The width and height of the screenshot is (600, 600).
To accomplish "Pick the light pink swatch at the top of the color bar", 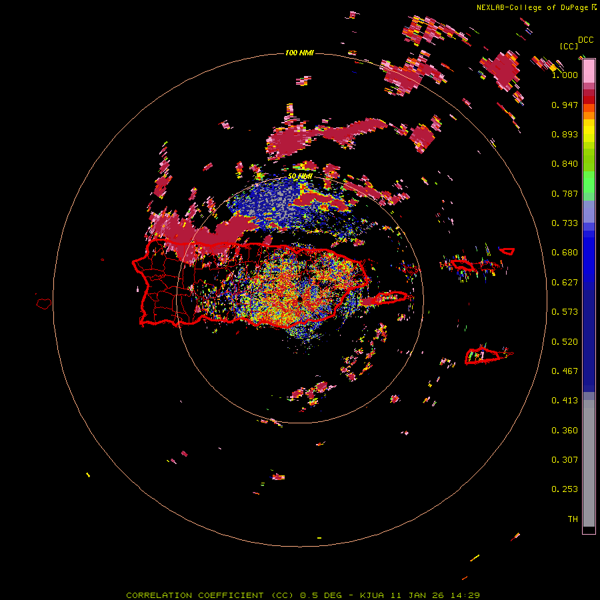I will [x=589, y=71].
